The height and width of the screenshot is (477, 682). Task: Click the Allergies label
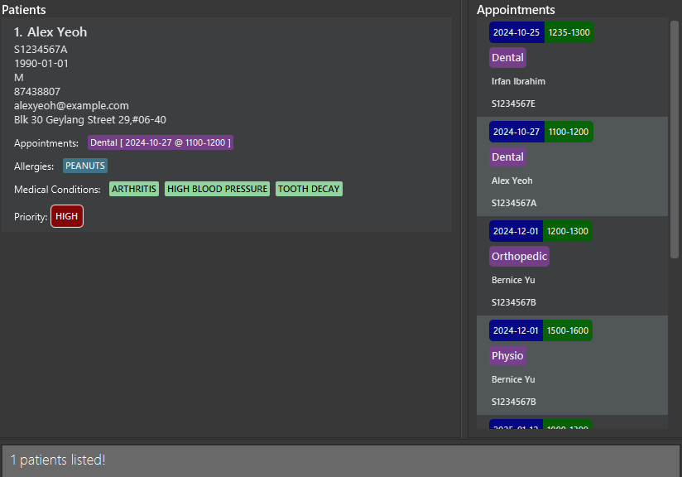(34, 166)
